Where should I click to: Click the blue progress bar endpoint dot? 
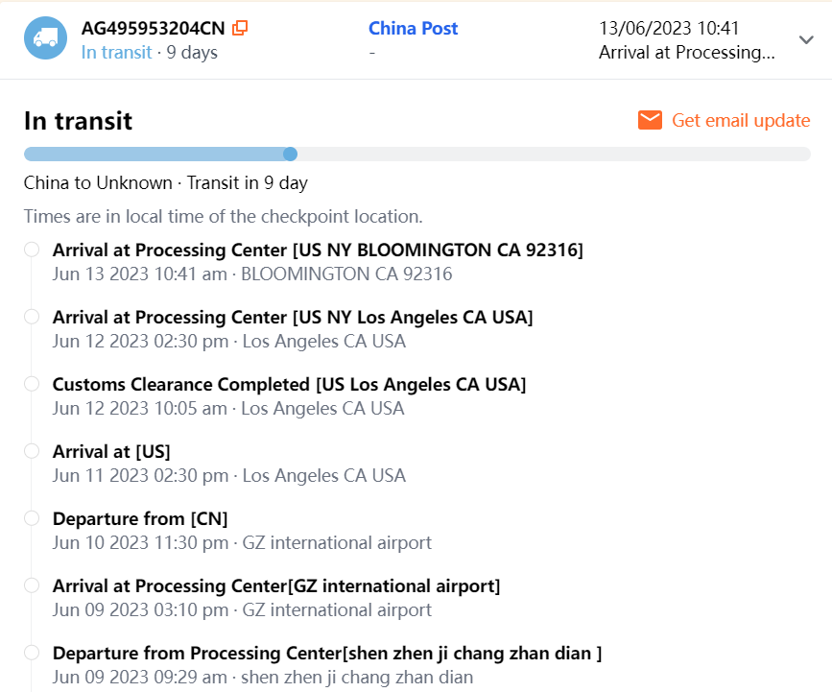point(290,154)
